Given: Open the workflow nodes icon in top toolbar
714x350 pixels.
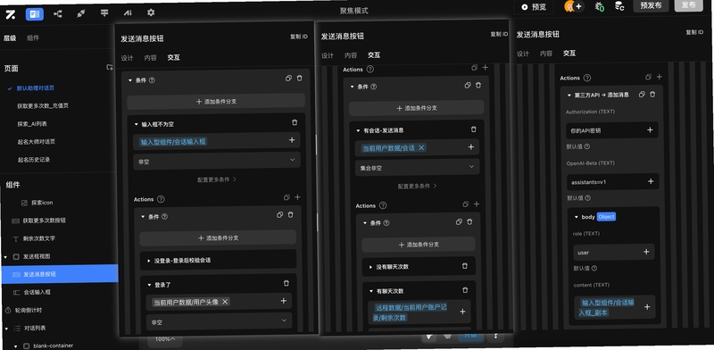Looking at the screenshot, I should pyautogui.click(x=58, y=13).
